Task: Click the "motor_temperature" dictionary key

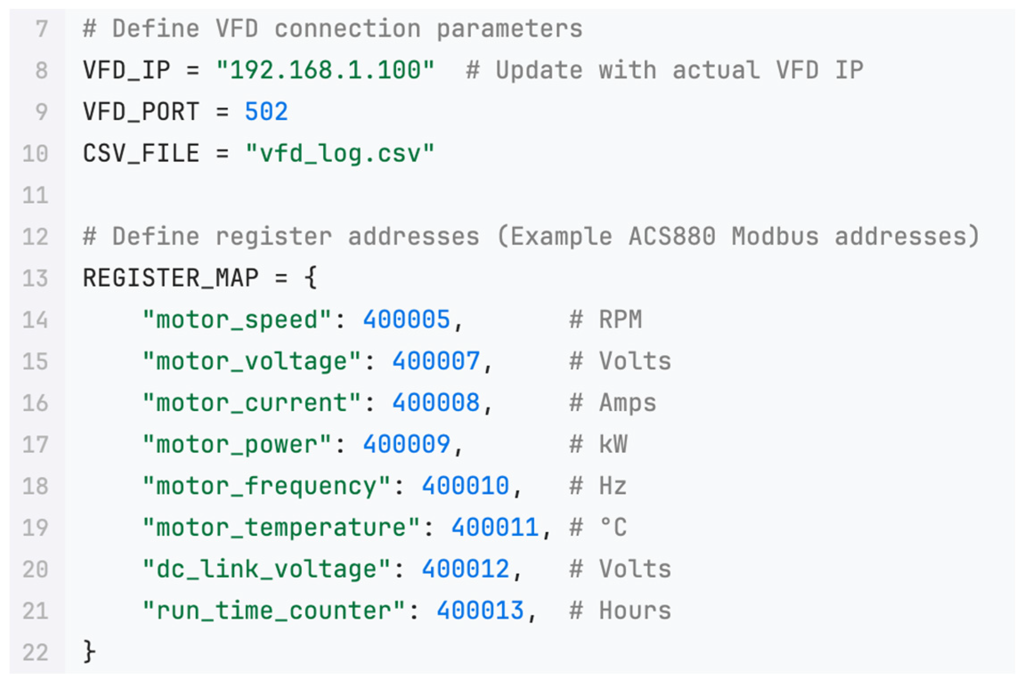Action: [x=281, y=528]
